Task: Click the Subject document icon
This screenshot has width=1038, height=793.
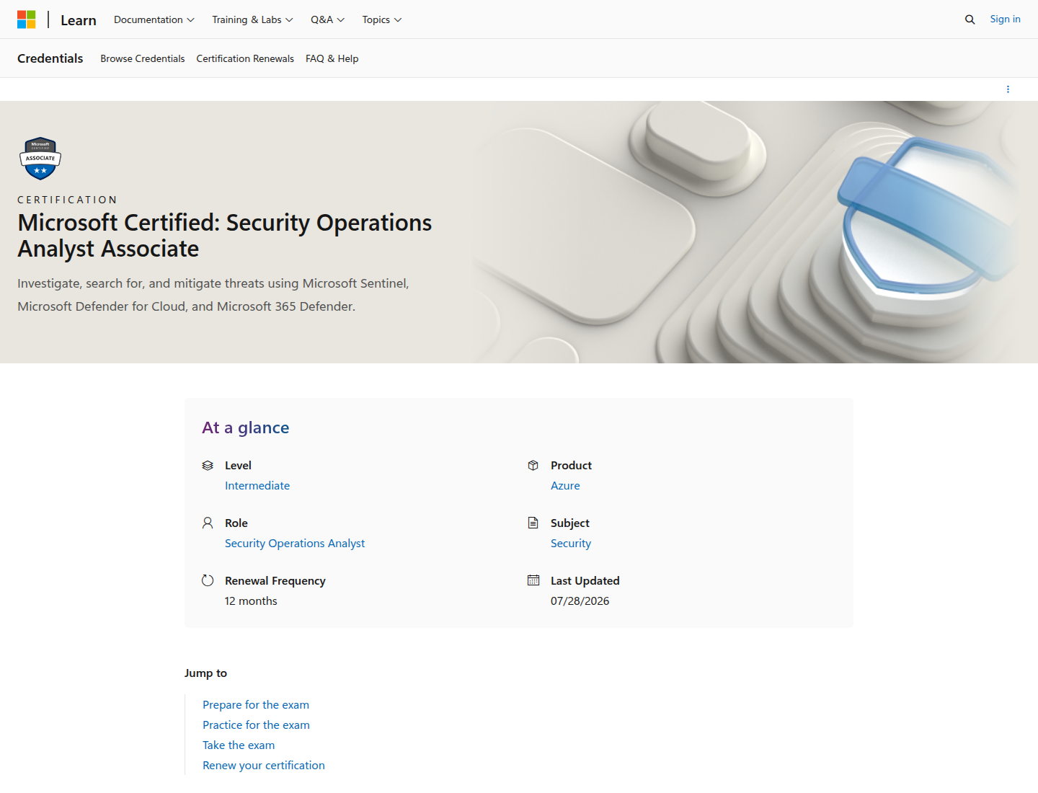Action: tap(533, 523)
